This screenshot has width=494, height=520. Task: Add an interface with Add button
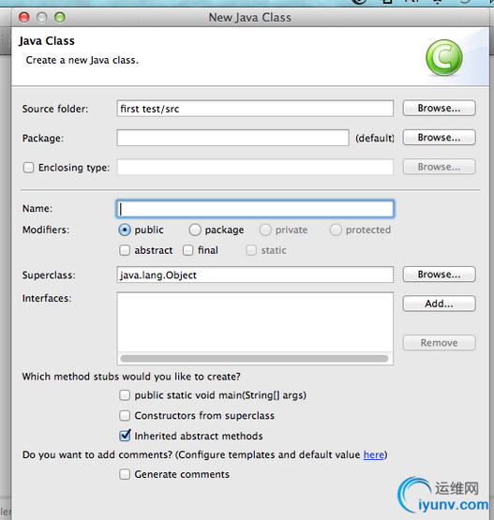pyautogui.click(x=439, y=304)
